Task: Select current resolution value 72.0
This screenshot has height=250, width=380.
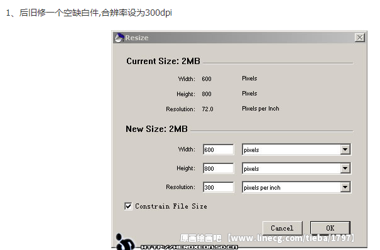Action: [x=207, y=109]
